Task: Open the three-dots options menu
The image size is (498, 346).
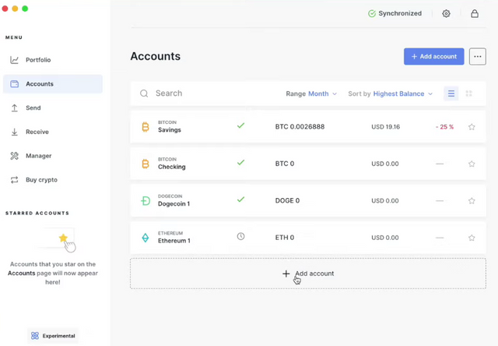Action: [x=477, y=57]
